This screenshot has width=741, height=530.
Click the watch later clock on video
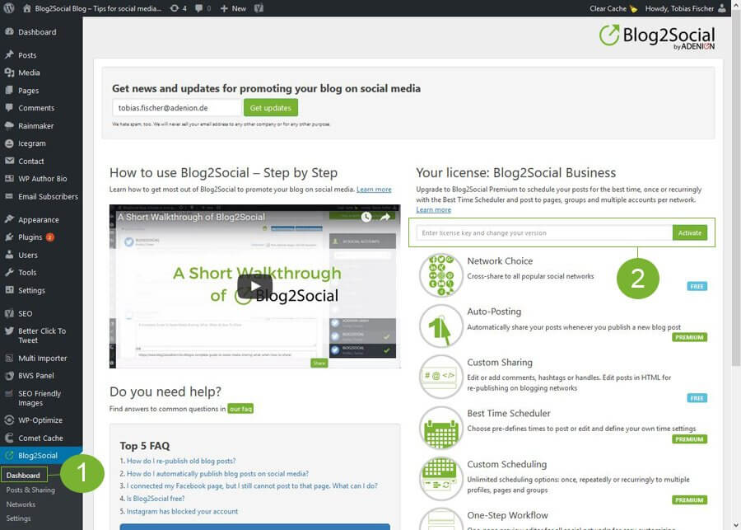(366, 217)
